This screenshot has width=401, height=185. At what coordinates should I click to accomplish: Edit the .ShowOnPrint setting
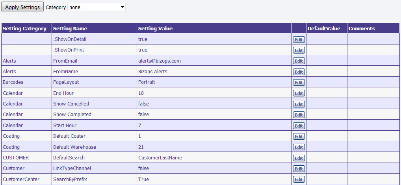pos(299,50)
